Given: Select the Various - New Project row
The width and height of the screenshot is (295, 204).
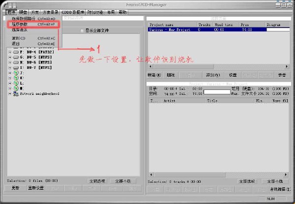Looking at the screenshot, I should tap(219, 29).
